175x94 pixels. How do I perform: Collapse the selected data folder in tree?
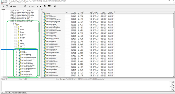(15, 50)
